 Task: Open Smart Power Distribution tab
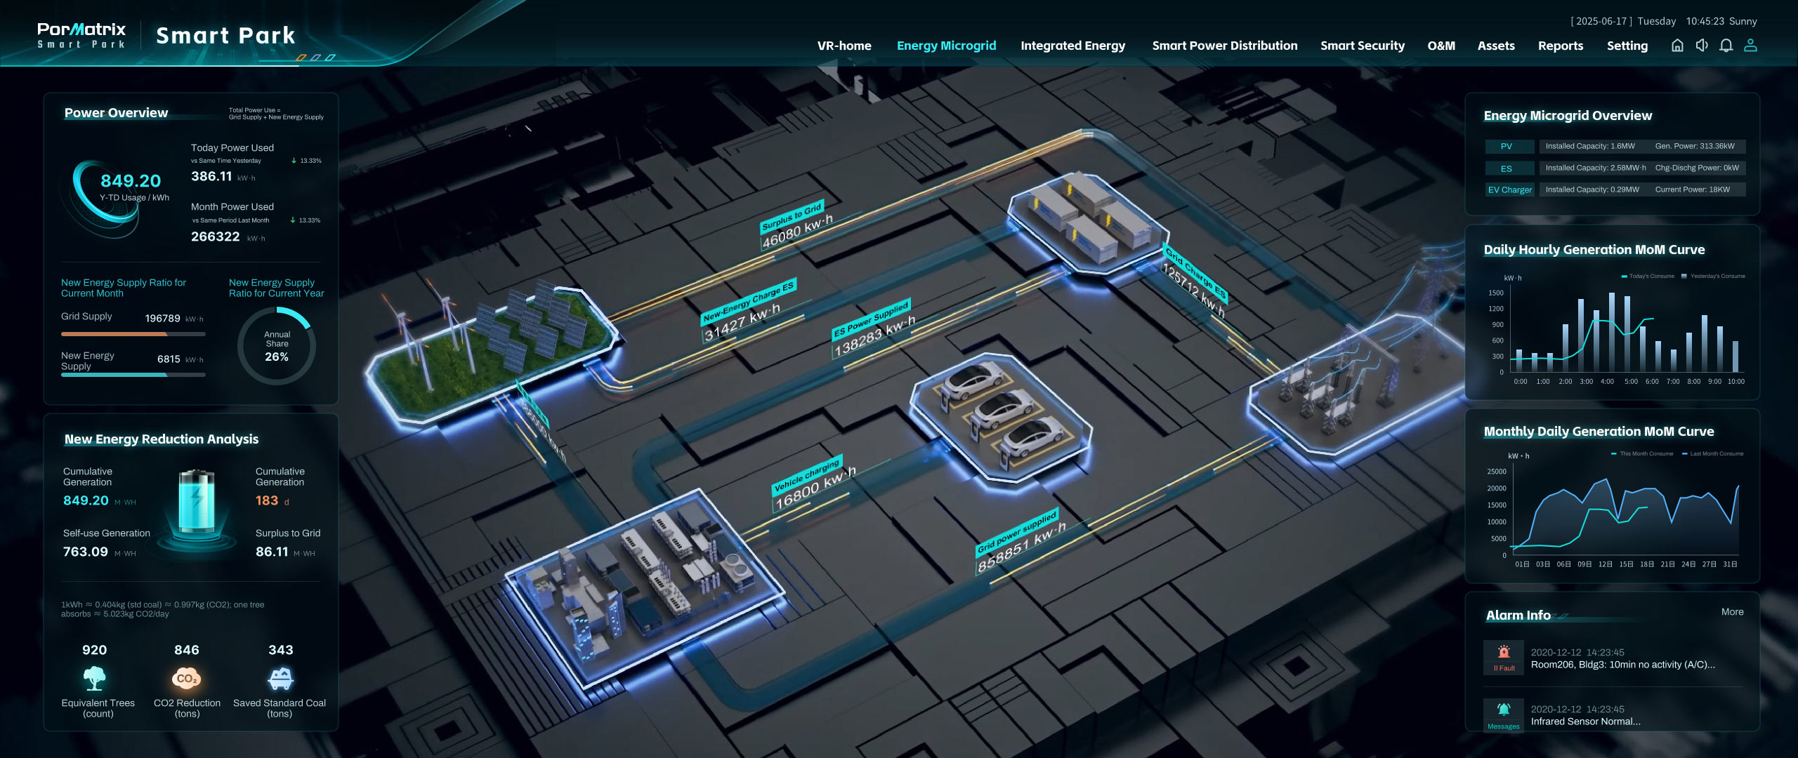pos(1225,46)
